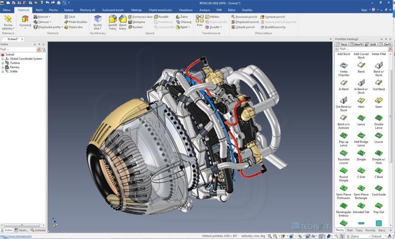Click the Rozdělit split tool
This screenshot has height=239, width=395.
(161, 17)
